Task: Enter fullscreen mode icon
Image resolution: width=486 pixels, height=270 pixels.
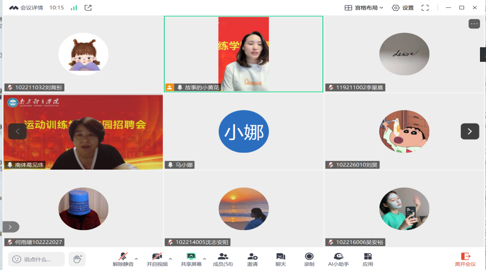Action: (x=425, y=8)
